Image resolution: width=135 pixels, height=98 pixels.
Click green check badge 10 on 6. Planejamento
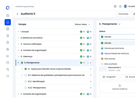point(82,63)
